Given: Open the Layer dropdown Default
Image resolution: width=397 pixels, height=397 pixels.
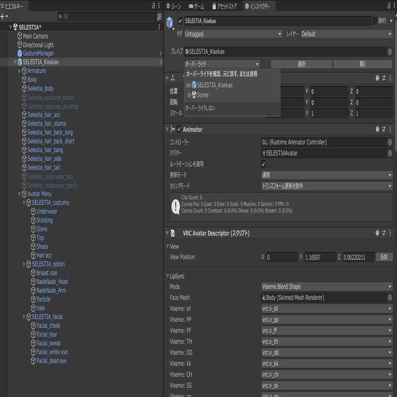Looking at the screenshot, I should point(346,34).
